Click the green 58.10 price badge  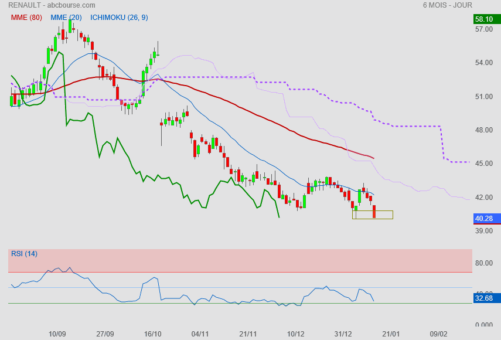pos(487,19)
